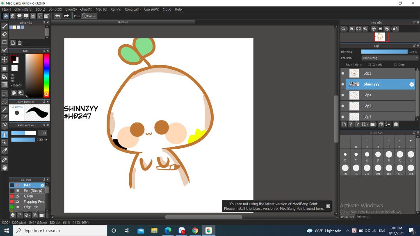Viewport: 420px width, 236px height.
Task: Create a new raster layer
Action: click(344, 125)
